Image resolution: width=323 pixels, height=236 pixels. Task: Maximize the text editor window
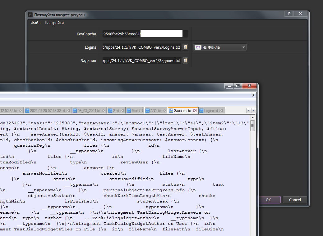[x=238, y=86]
